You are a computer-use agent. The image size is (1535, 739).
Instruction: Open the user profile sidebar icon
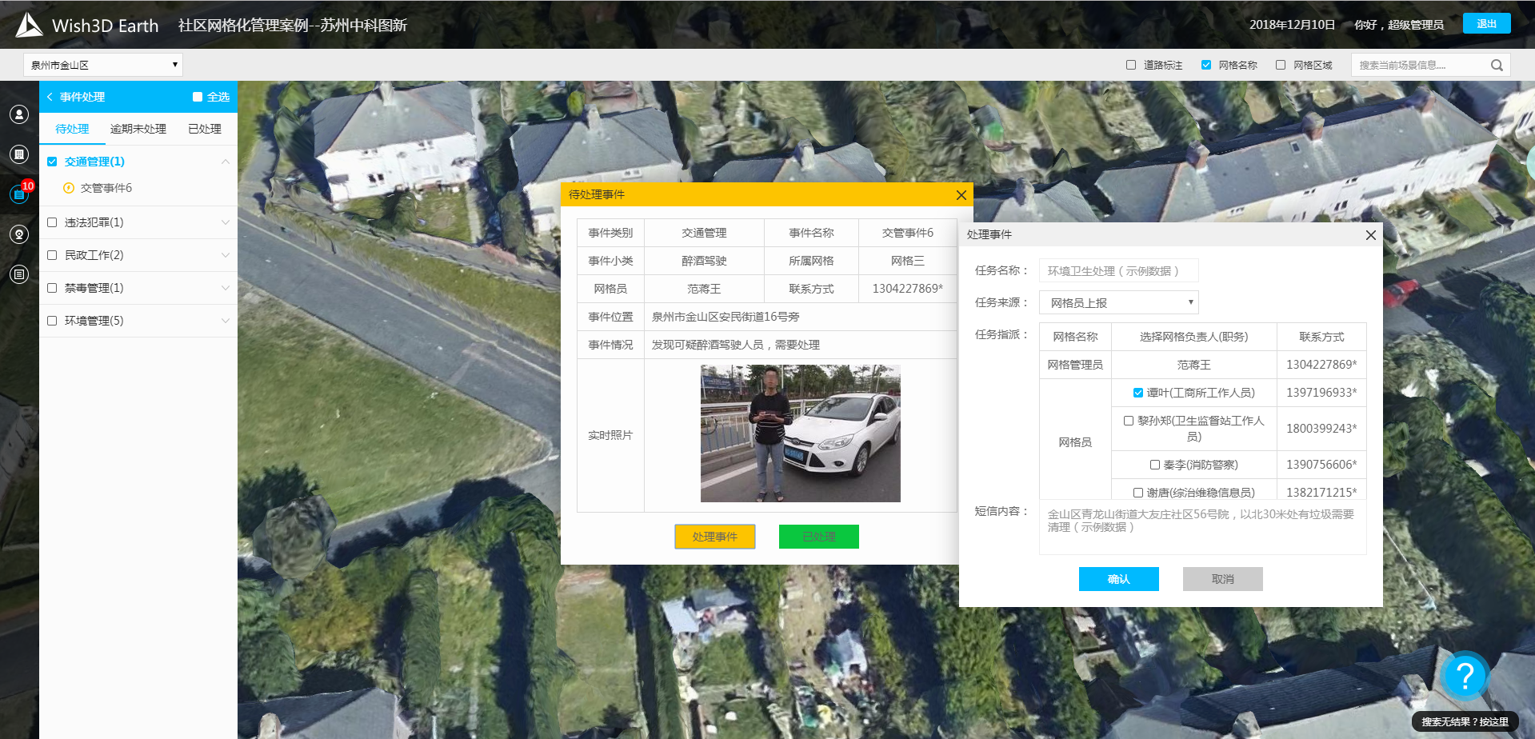[19, 114]
